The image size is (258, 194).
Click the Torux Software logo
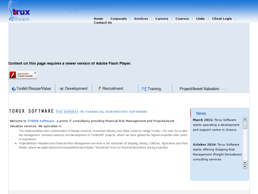coord(19,11)
